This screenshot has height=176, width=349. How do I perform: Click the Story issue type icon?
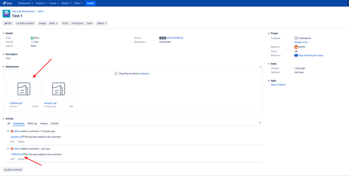pos(32,38)
